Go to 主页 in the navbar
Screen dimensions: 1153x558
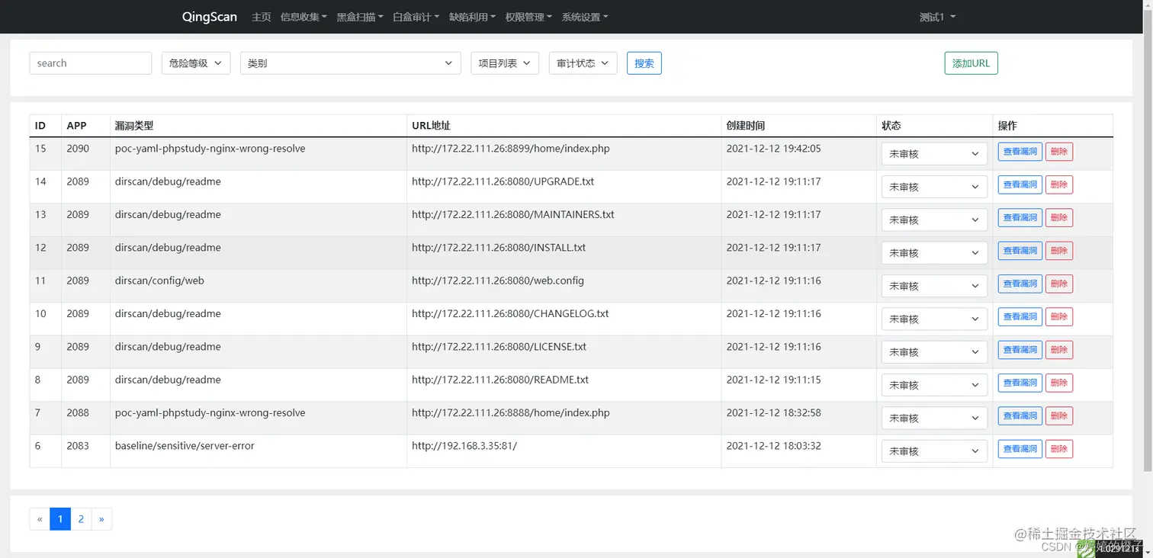pos(262,17)
